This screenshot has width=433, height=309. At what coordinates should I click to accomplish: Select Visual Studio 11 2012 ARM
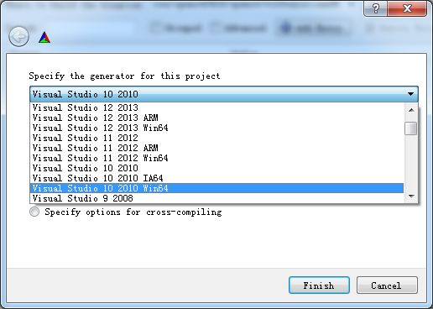coord(216,148)
